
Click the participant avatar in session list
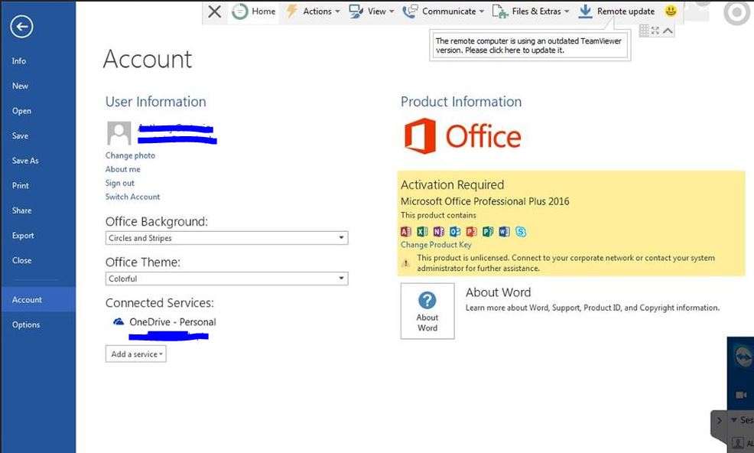[x=738, y=443]
